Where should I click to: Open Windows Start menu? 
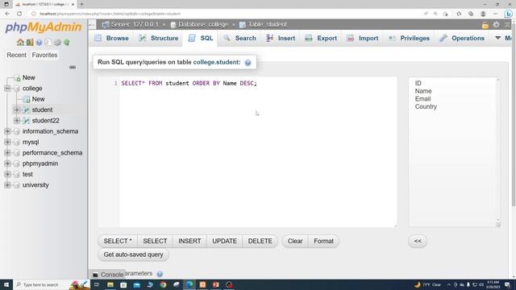[6, 284]
